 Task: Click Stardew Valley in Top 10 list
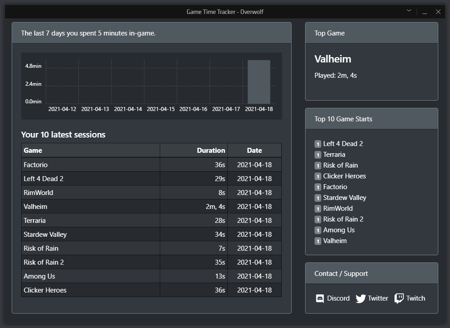tap(345, 198)
